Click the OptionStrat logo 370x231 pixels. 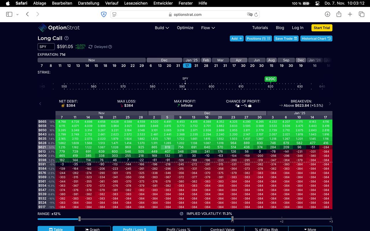tap(59, 28)
